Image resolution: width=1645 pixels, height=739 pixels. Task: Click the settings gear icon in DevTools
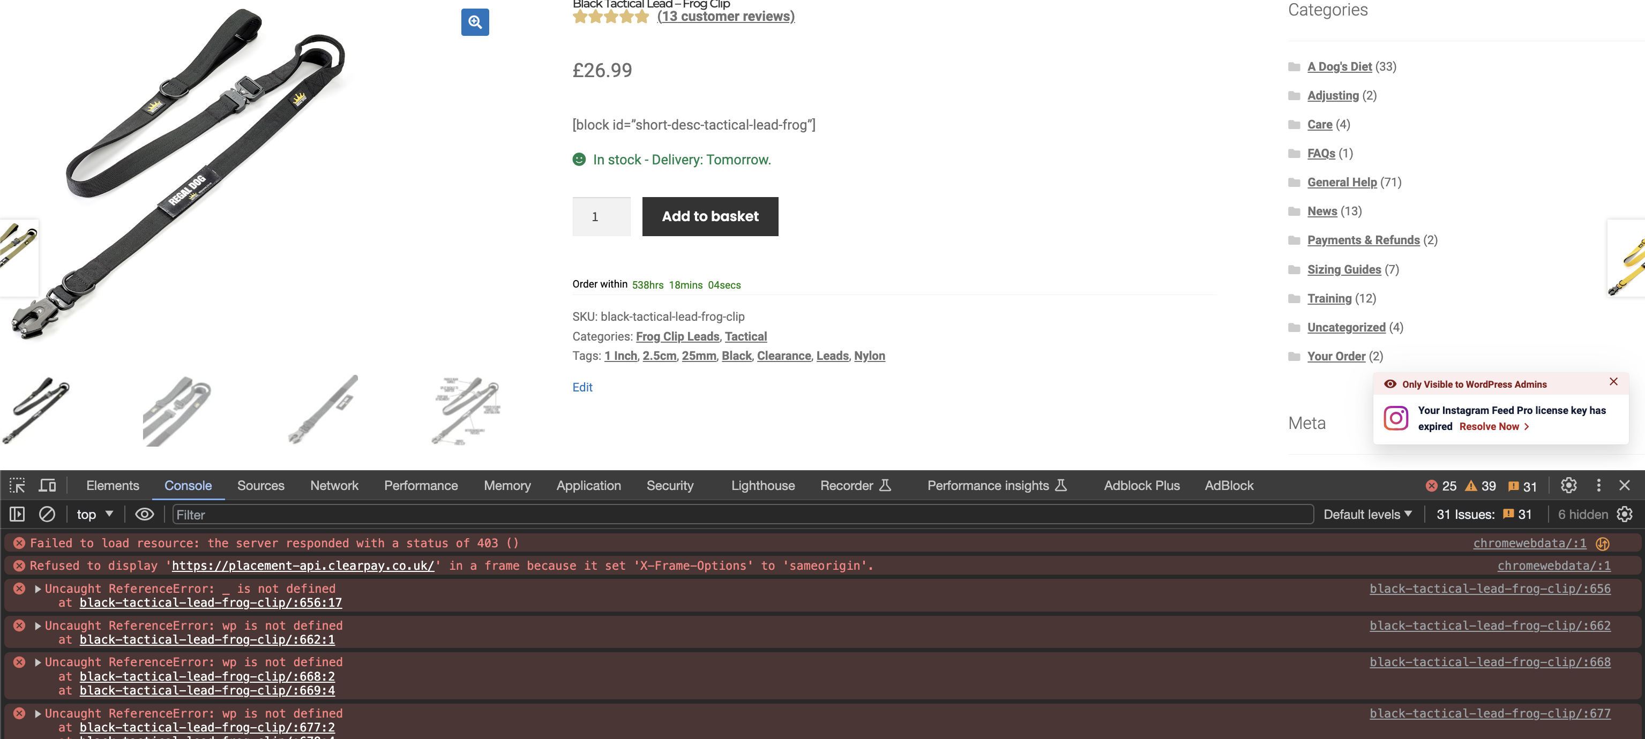[1568, 484]
